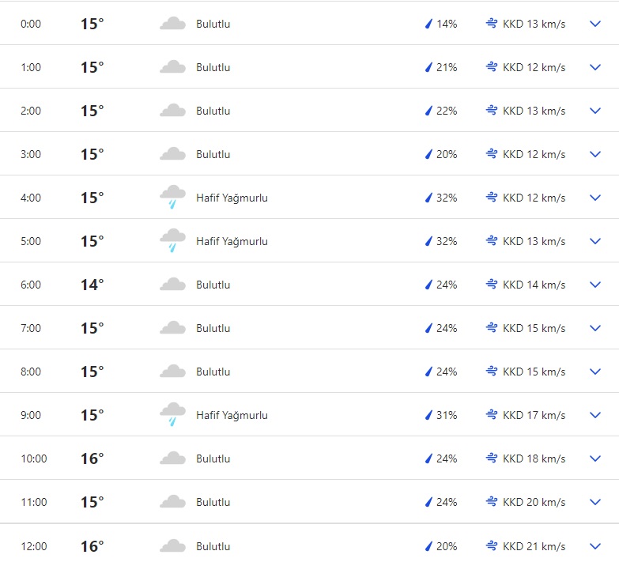Image resolution: width=619 pixels, height=566 pixels.
Task: Click the KKD 20 km/s wind text
Action: [534, 502]
